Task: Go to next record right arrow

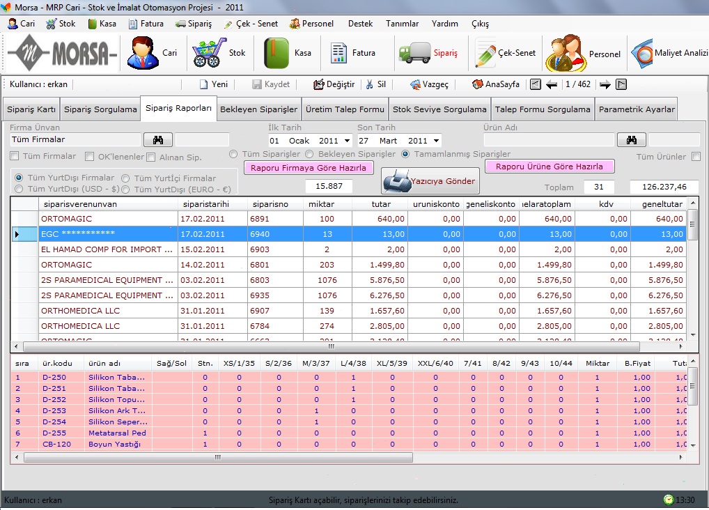Action: coord(605,84)
